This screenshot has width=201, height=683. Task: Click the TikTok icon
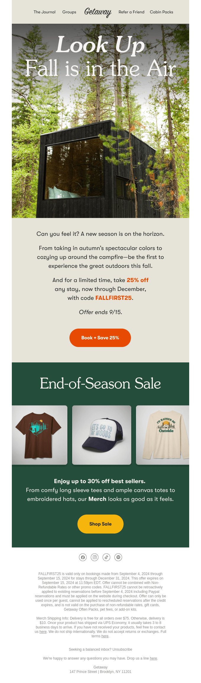106,557
